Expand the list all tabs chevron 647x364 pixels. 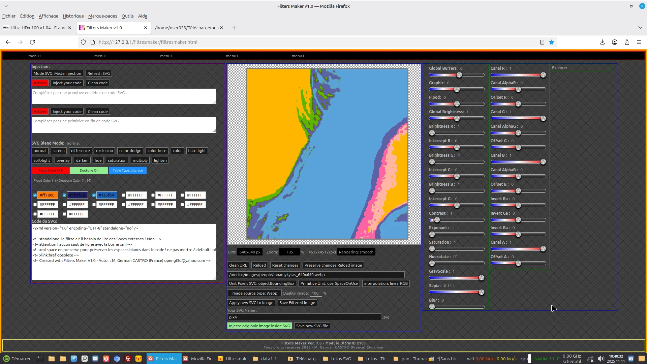point(640,28)
